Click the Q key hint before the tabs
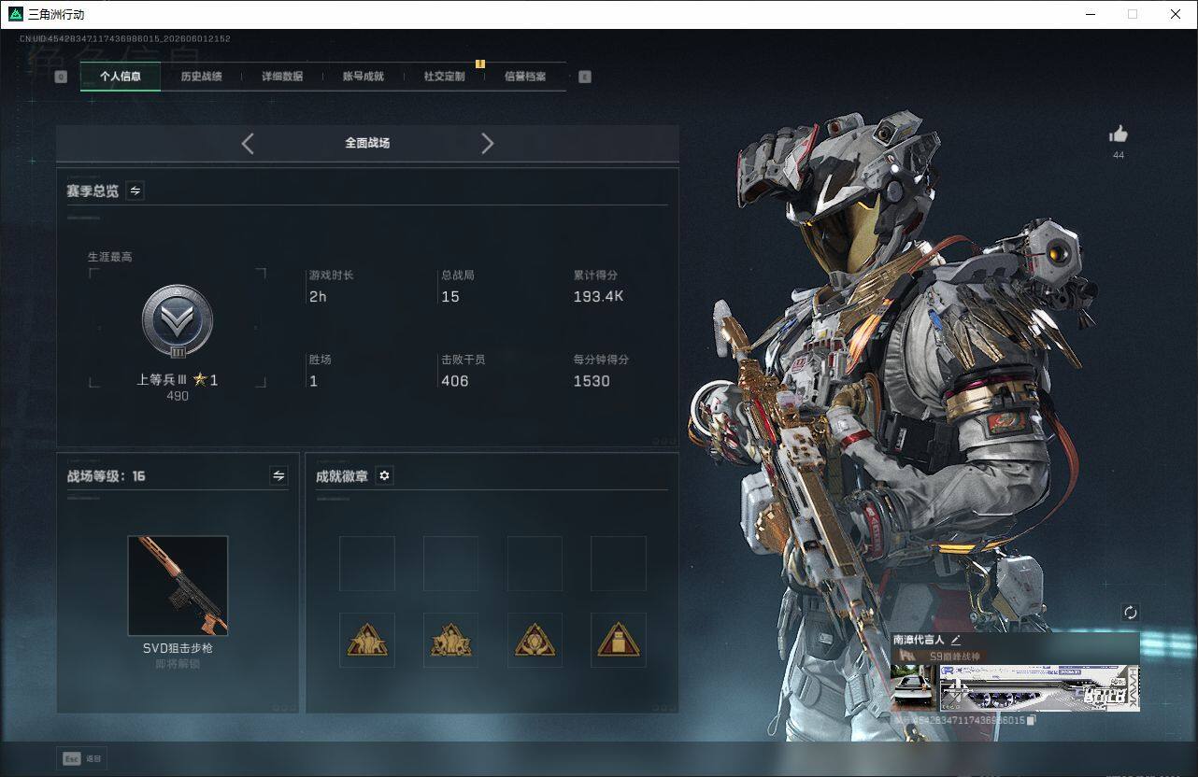1198x777 pixels. 61,77
